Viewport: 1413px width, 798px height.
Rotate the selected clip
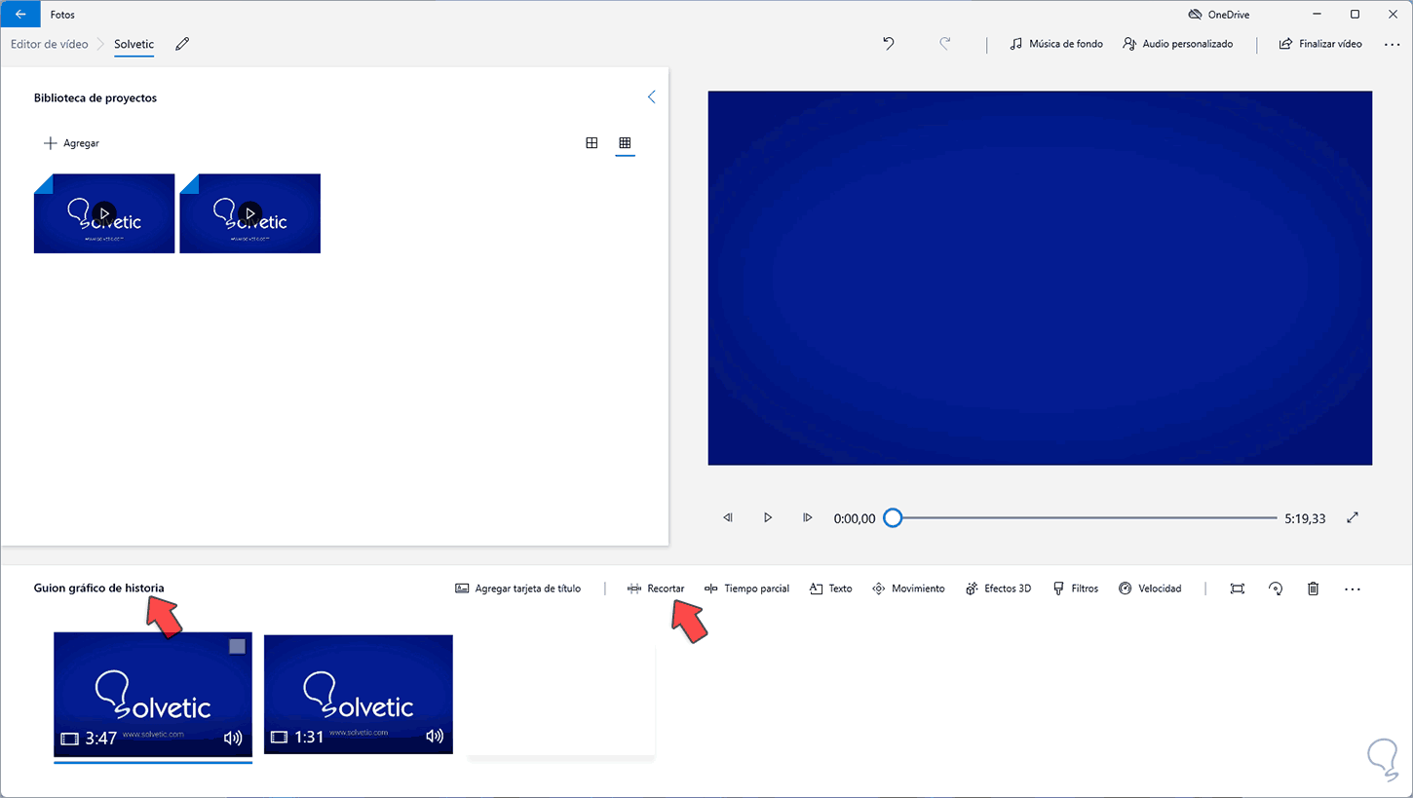[x=1276, y=589]
